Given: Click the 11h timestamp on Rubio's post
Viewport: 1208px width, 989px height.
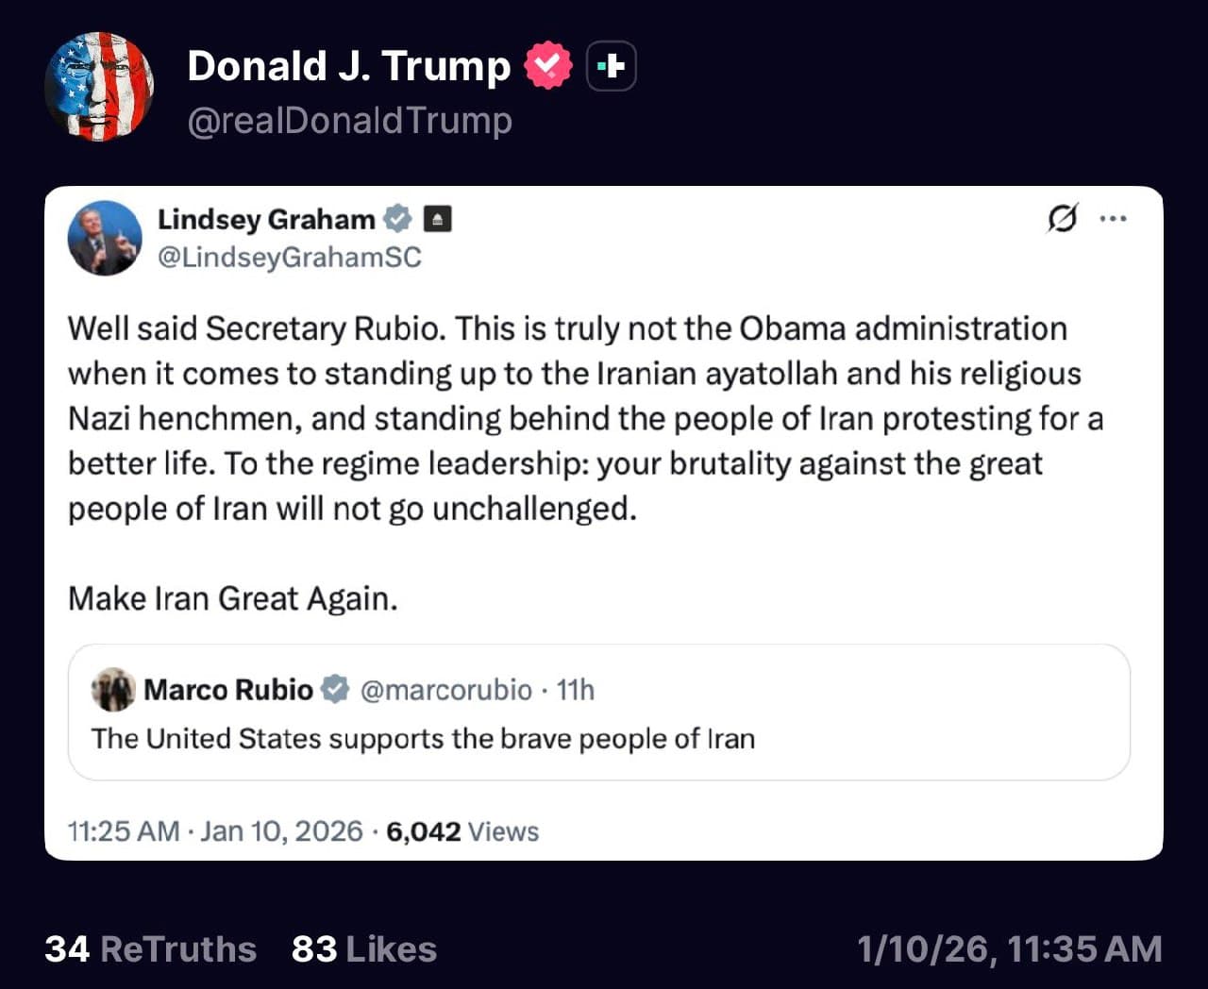Looking at the screenshot, I should (x=577, y=690).
